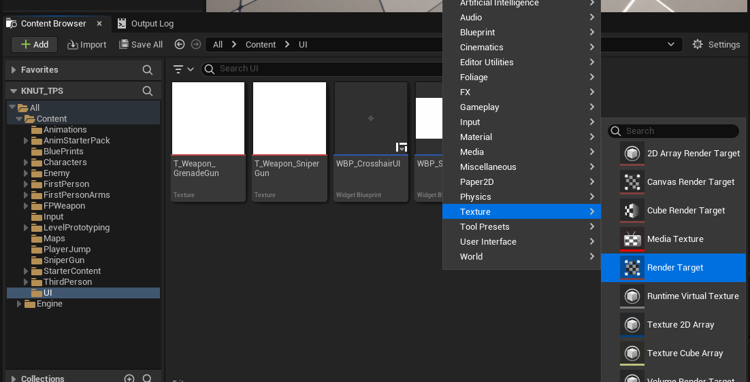Open the Editor Utilities submenu
This screenshot has height=382, width=750.
pyautogui.click(x=521, y=62)
